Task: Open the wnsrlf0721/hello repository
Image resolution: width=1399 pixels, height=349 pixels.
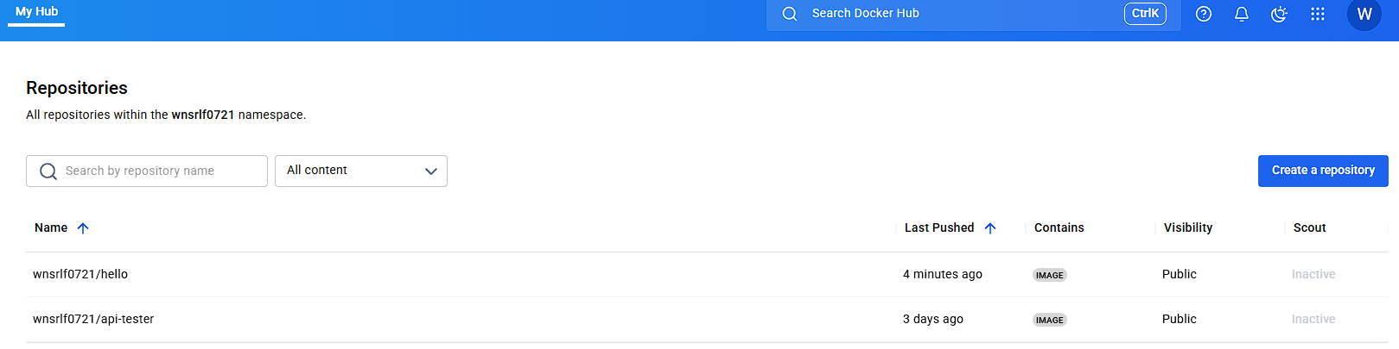Action: (x=80, y=274)
